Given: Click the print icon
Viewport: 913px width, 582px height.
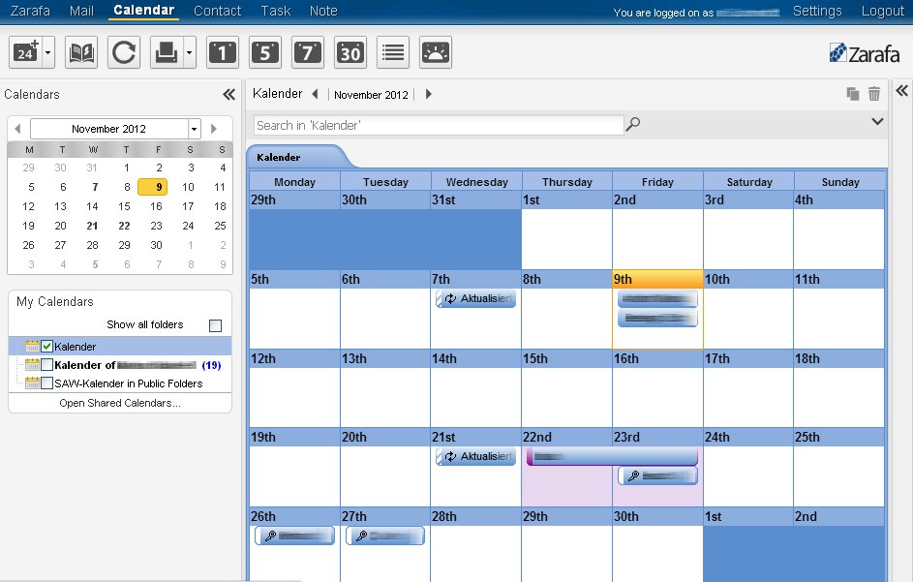Looking at the screenshot, I should click(166, 52).
